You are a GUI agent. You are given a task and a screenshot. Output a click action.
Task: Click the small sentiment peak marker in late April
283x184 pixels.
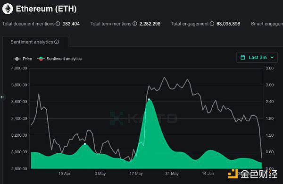coord(85,144)
